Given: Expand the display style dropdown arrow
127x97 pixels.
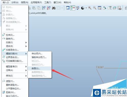Looking at the screenshot, I should 86,8.
